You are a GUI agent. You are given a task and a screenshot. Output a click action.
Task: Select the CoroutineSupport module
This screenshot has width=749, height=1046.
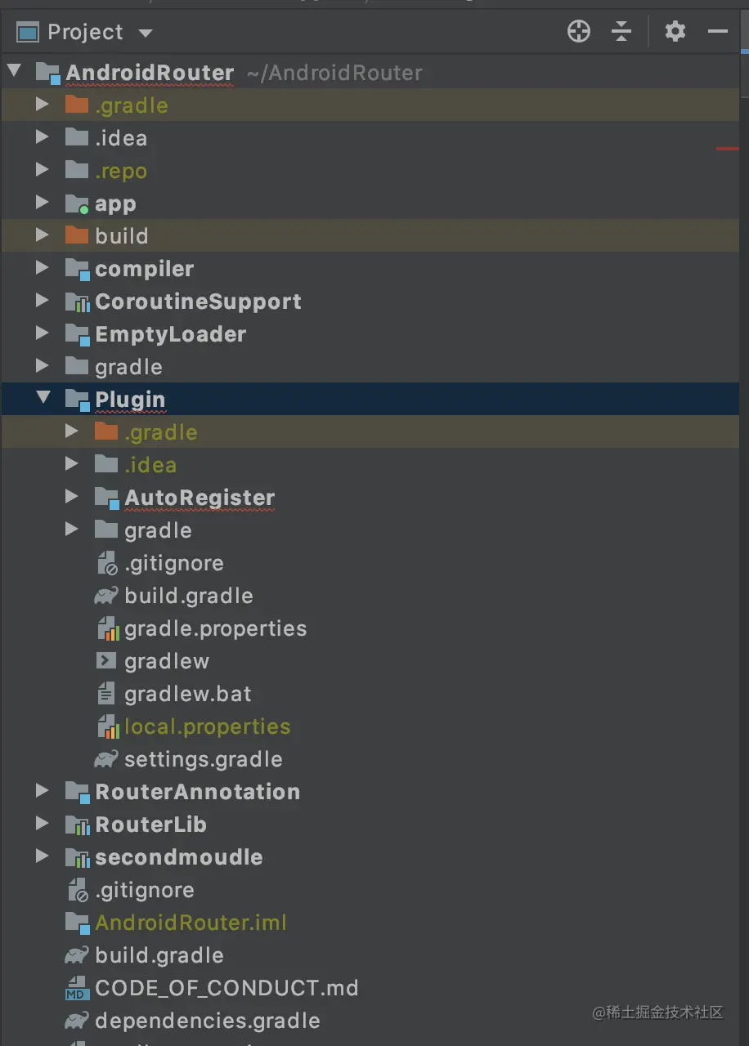point(198,302)
